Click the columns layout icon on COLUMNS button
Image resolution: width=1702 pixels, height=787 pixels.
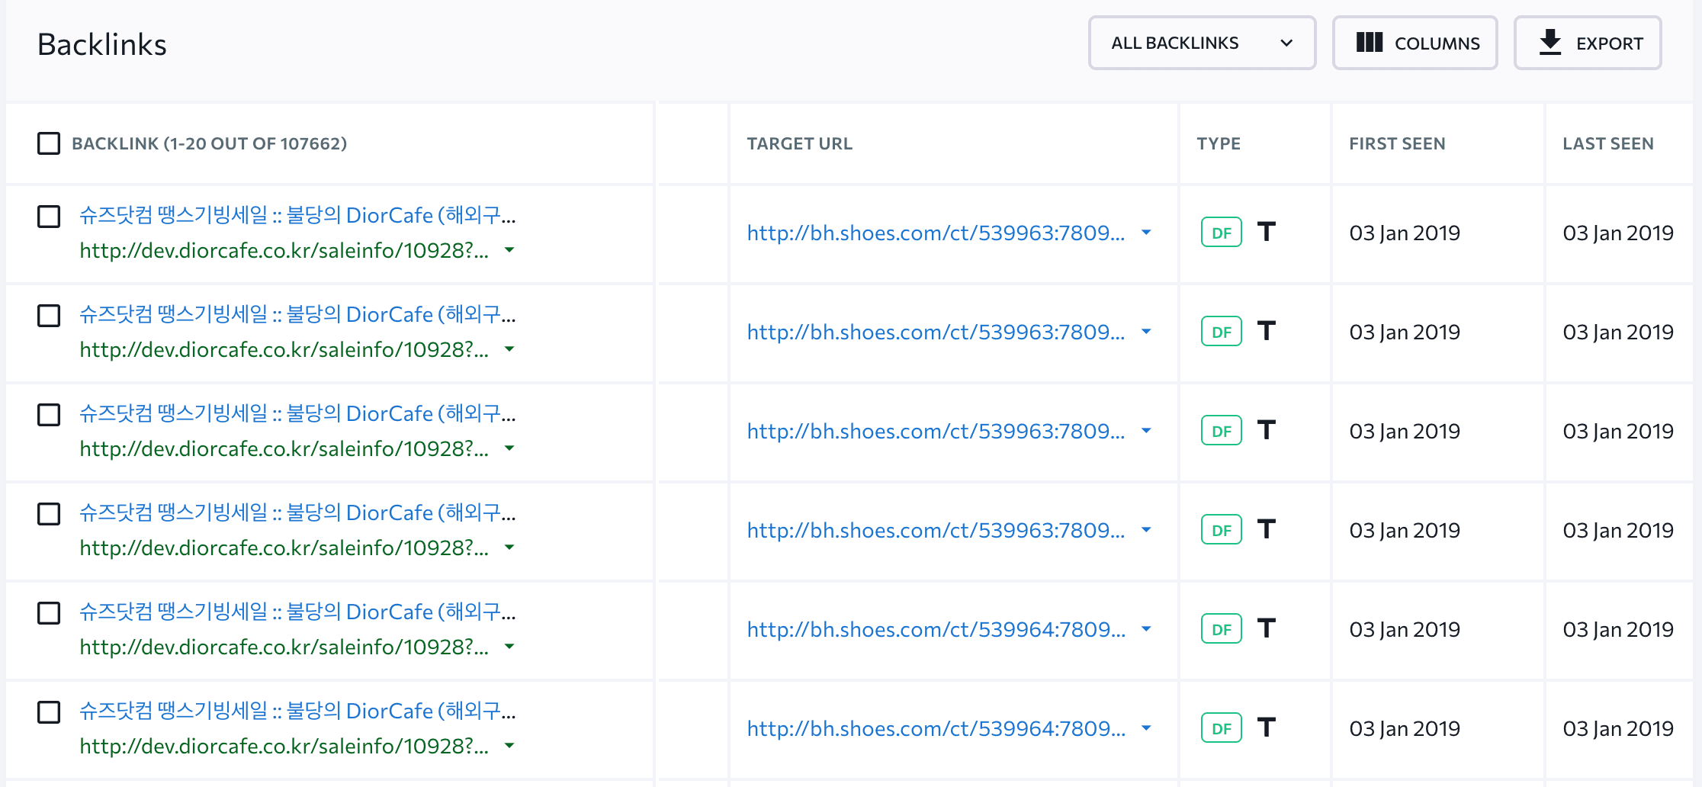tap(1370, 43)
